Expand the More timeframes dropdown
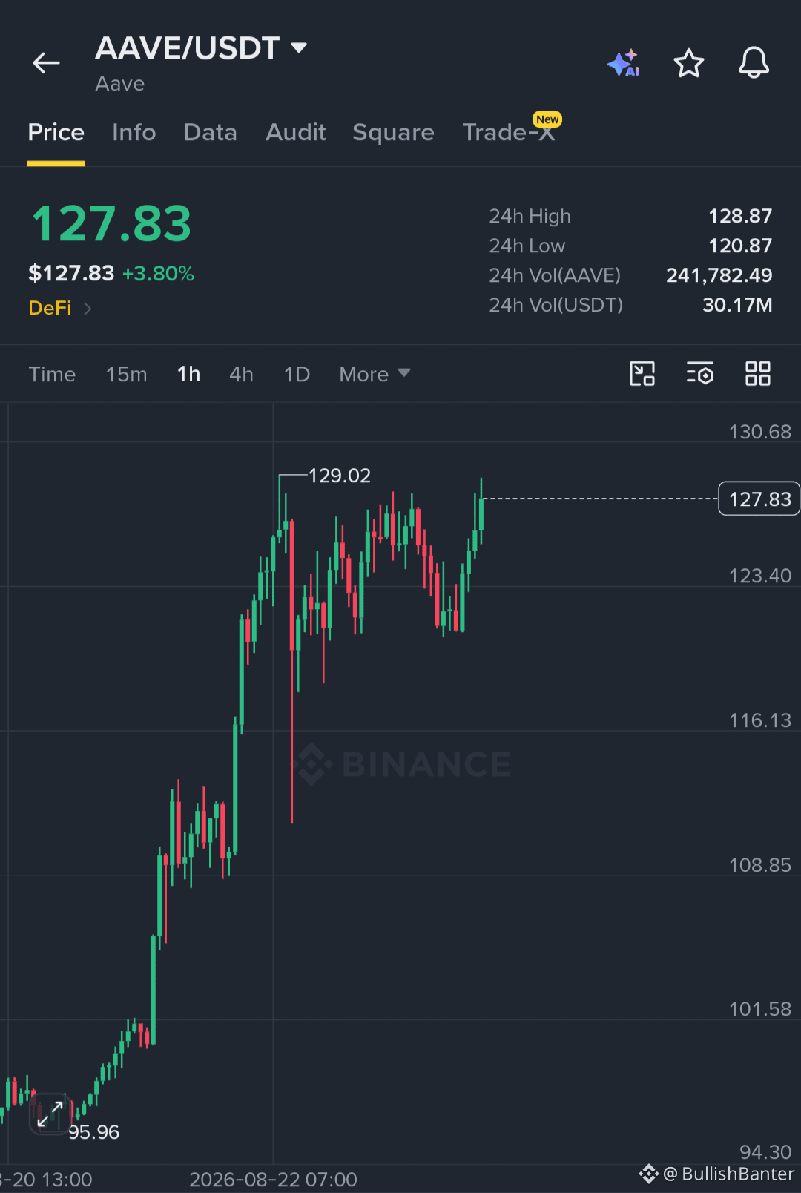The height and width of the screenshot is (1193, 801). coord(375,375)
